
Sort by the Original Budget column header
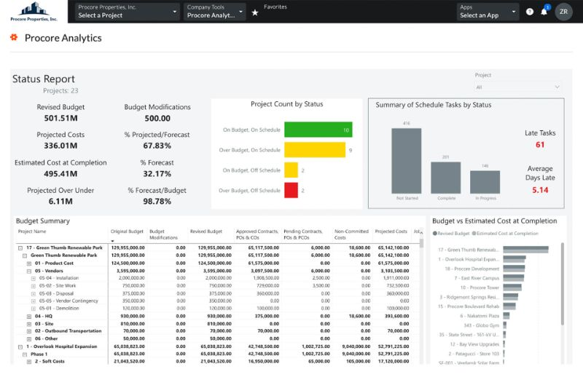point(127,231)
